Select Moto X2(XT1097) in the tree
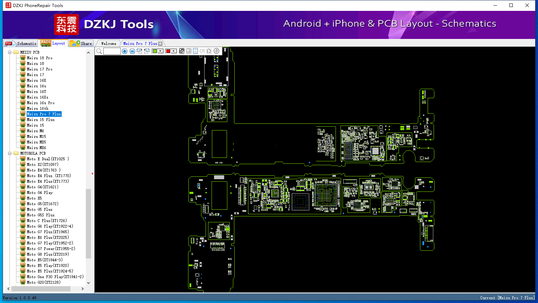 43,164
